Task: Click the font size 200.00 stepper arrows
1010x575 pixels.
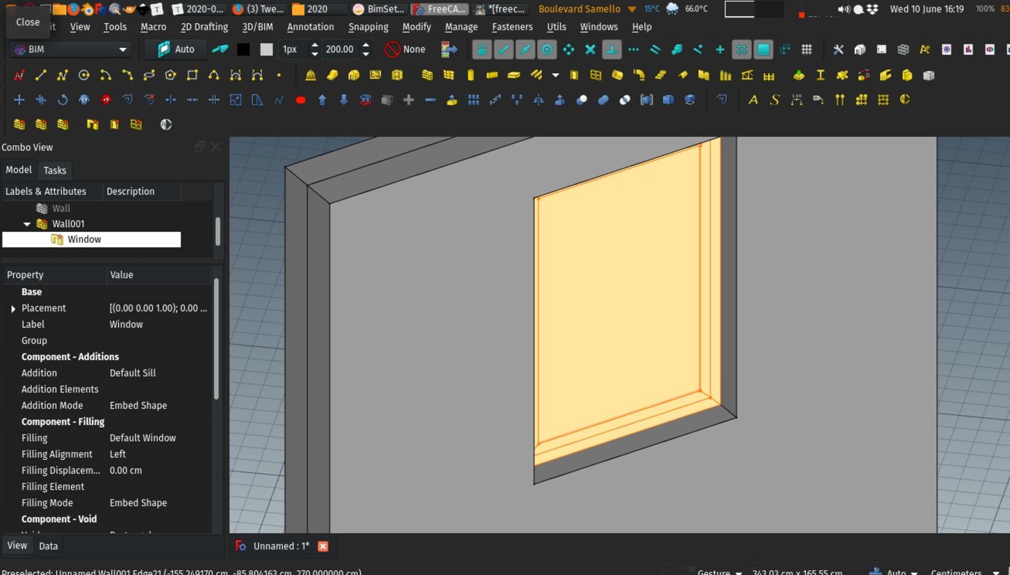Action: [366, 49]
